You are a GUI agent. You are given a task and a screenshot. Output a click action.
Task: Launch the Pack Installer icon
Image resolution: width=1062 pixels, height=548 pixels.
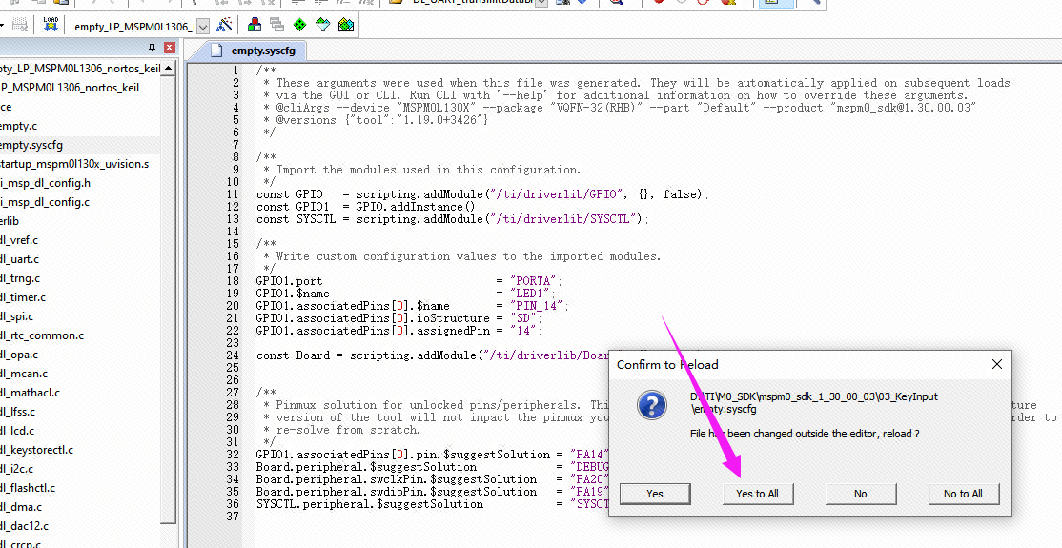346,25
